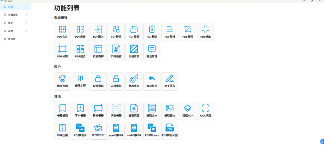Open the 双层PDF layers tool
Image resolution: width=324 pixels, height=158 pixels.
tap(188, 111)
